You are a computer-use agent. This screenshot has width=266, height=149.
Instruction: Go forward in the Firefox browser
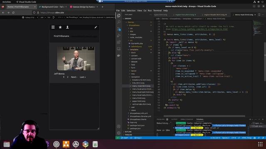(8, 12)
